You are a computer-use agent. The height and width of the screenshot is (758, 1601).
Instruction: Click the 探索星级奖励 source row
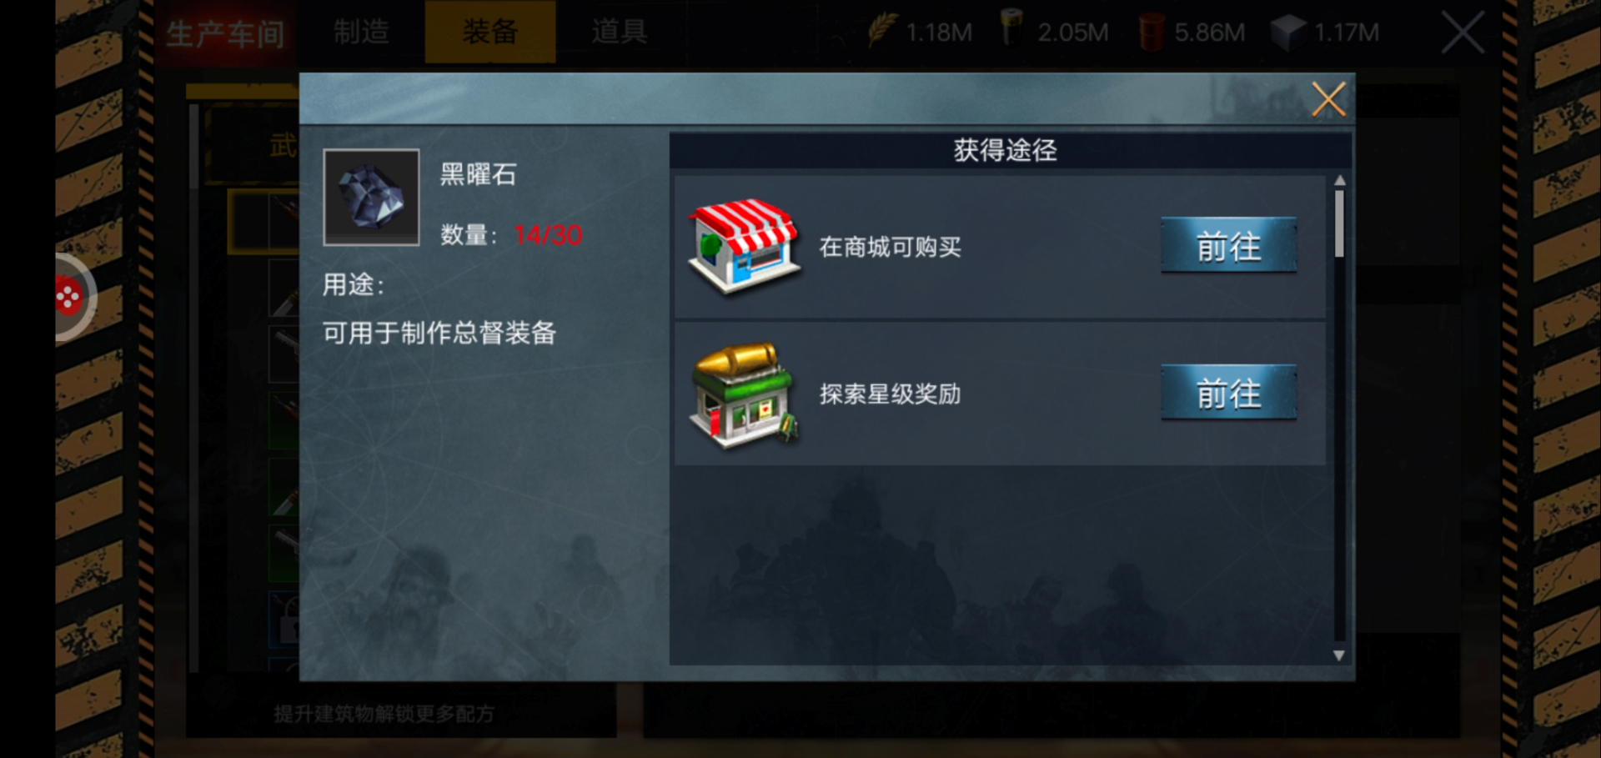click(x=1000, y=394)
